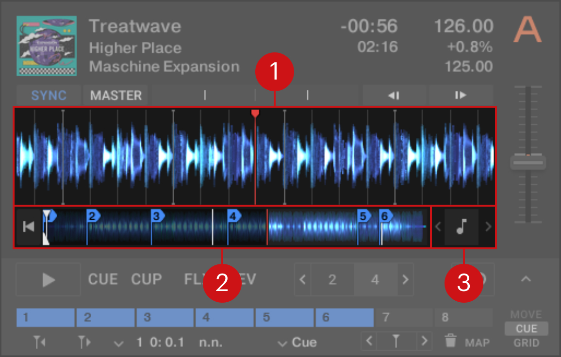Open the Cue type dropdown
This screenshot has height=357, width=561.
tap(297, 342)
